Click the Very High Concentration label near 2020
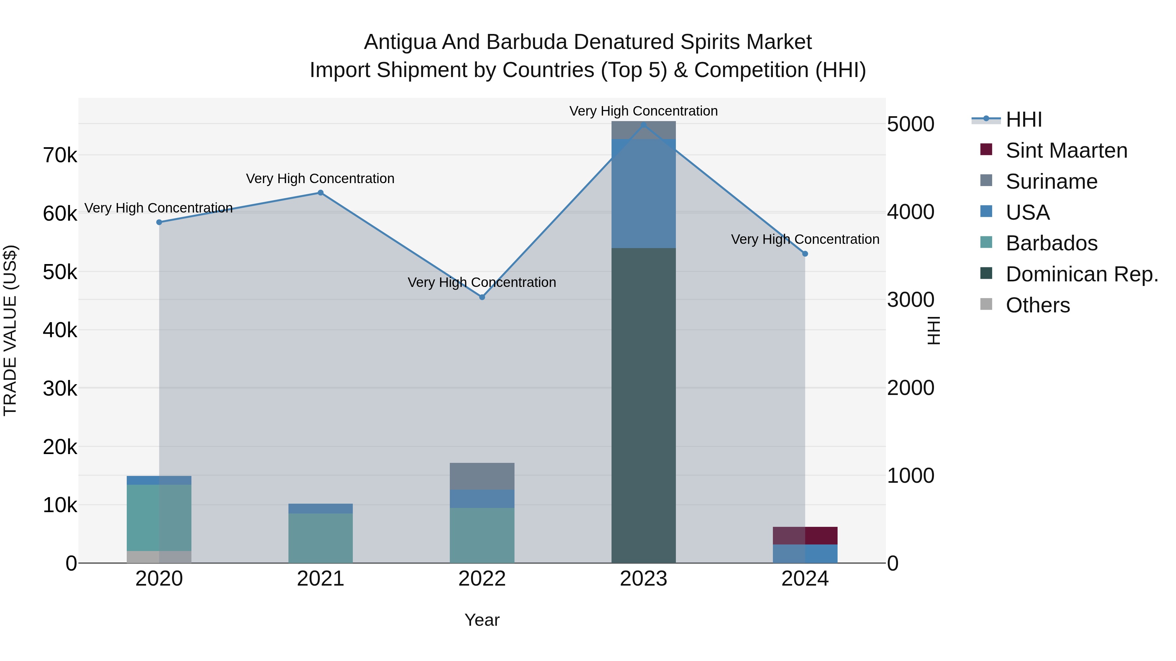The height and width of the screenshot is (661, 1176). (x=158, y=208)
